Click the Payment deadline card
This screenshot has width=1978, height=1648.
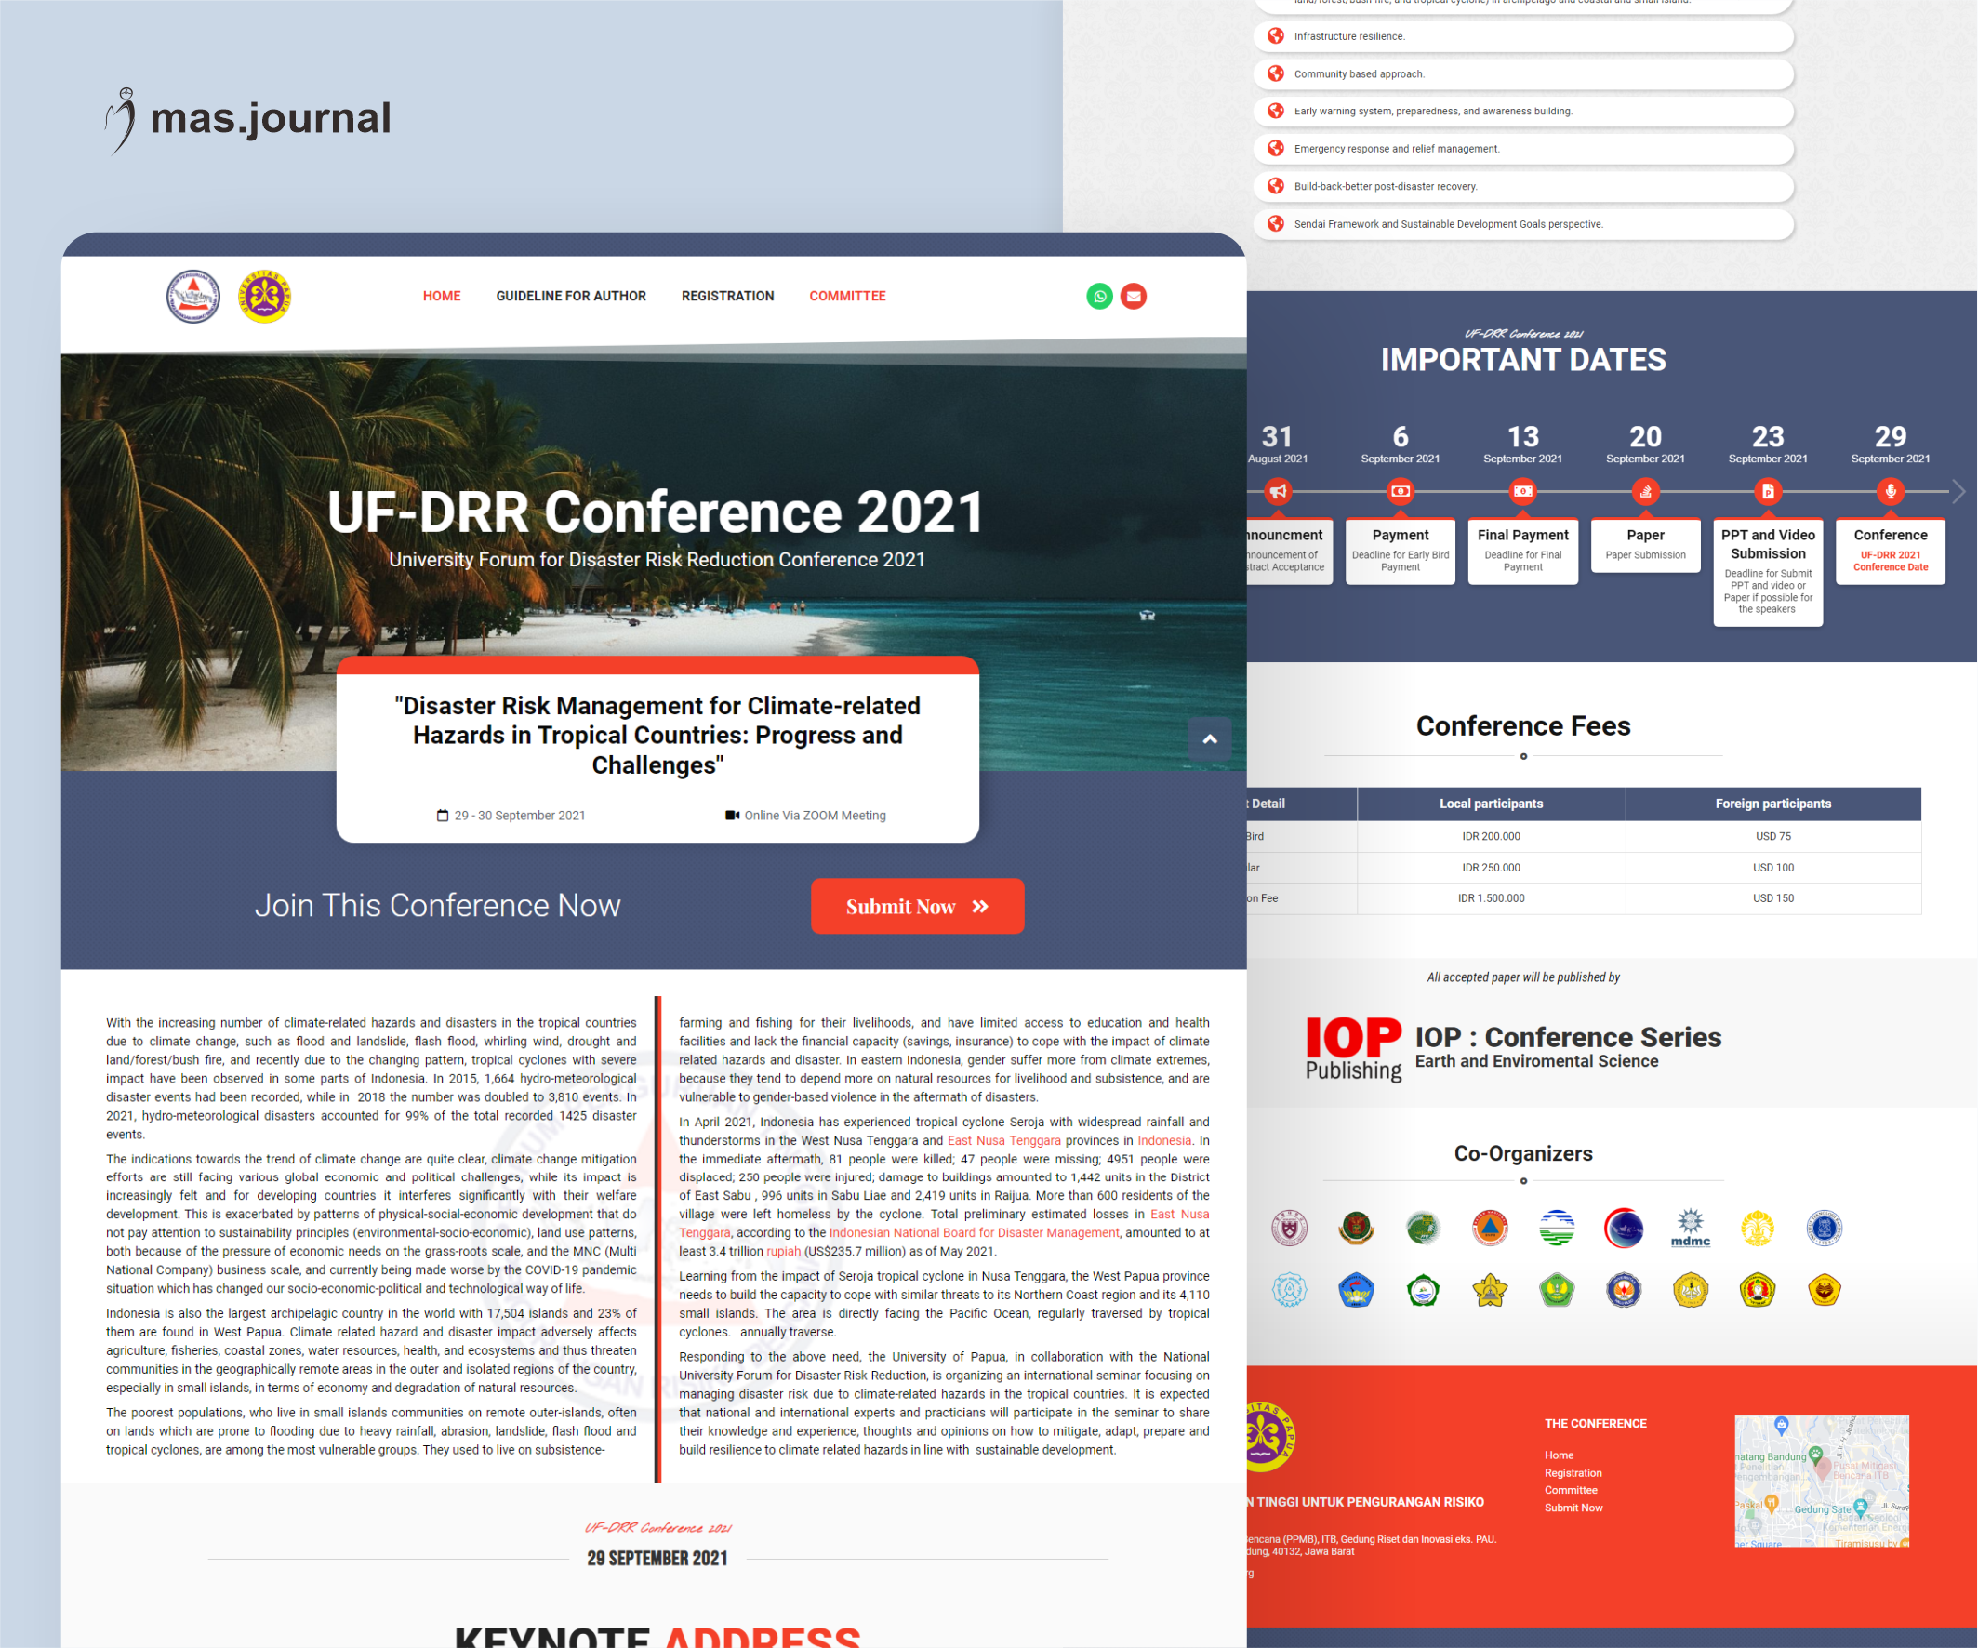click(1401, 552)
